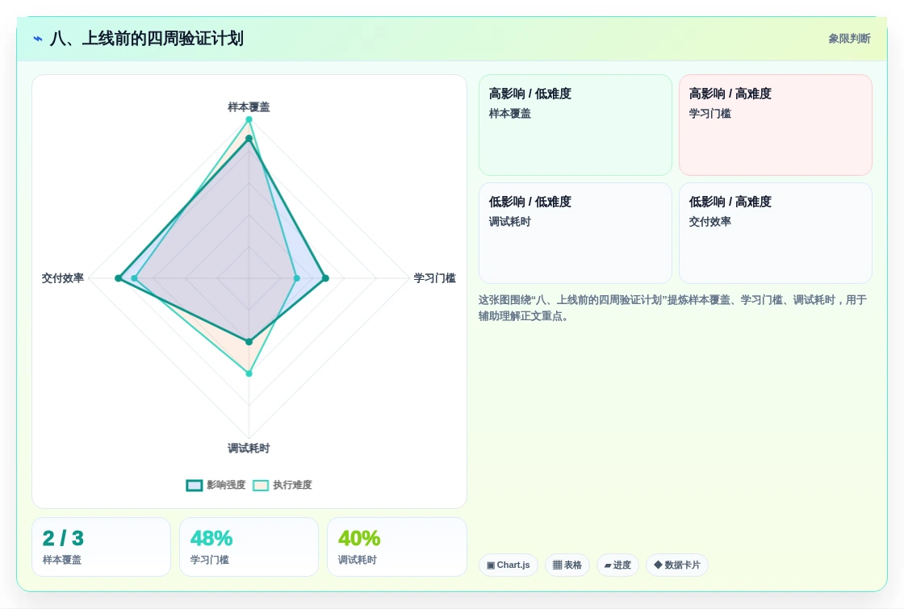Select the 数据卡片 tag chip
Image resolution: width=904 pixels, height=609 pixels.
(x=677, y=565)
